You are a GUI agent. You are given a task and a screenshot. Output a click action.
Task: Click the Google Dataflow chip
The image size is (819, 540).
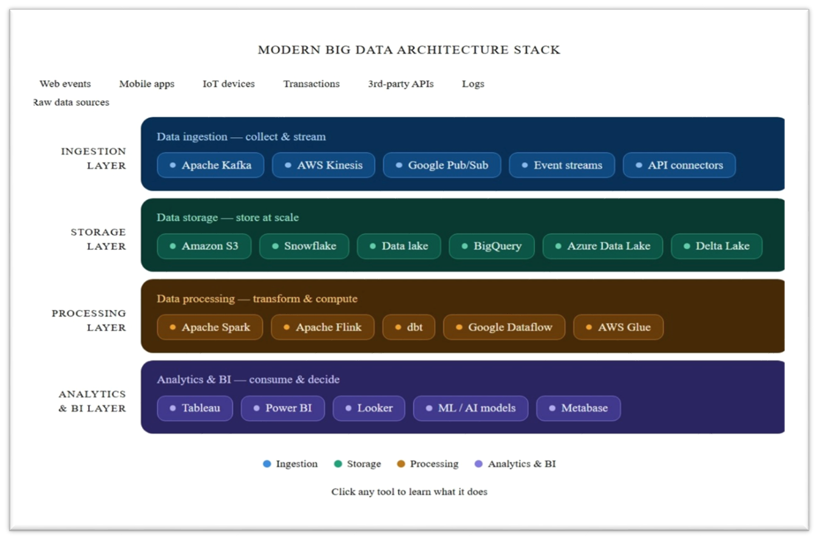tap(504, 327)
